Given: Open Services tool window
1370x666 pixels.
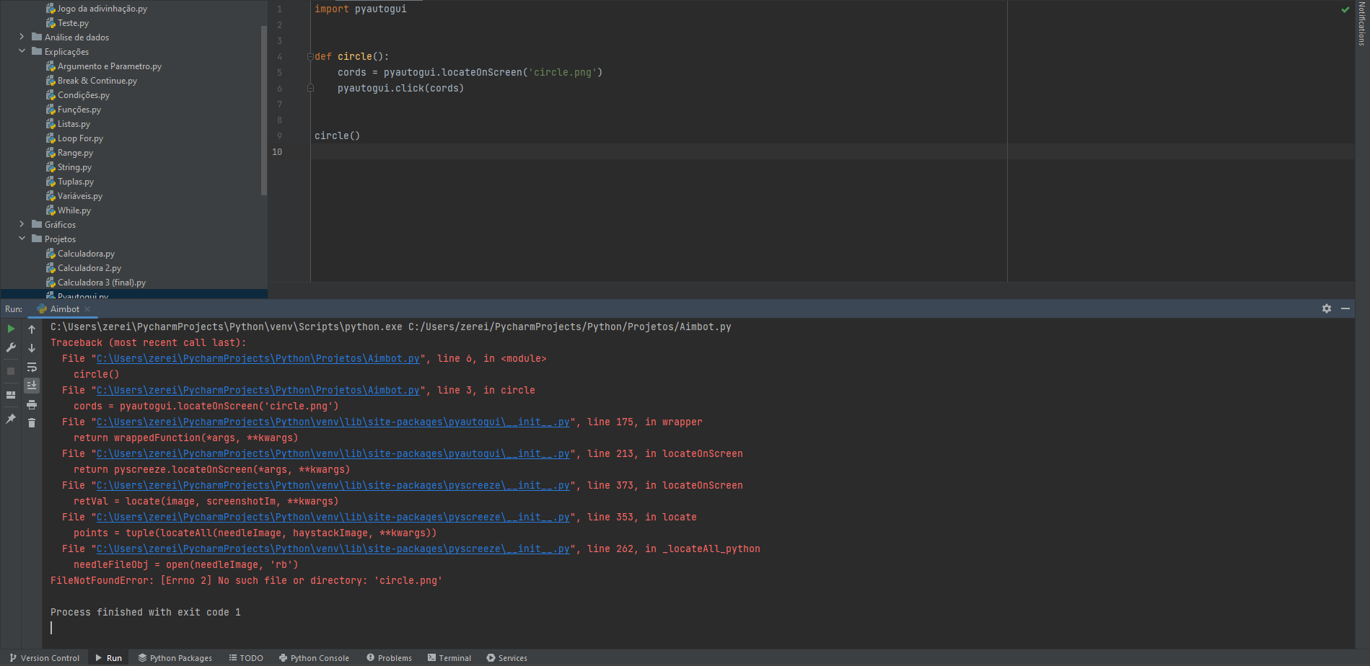Looking at the screenshot, I should tap(506, 658).
